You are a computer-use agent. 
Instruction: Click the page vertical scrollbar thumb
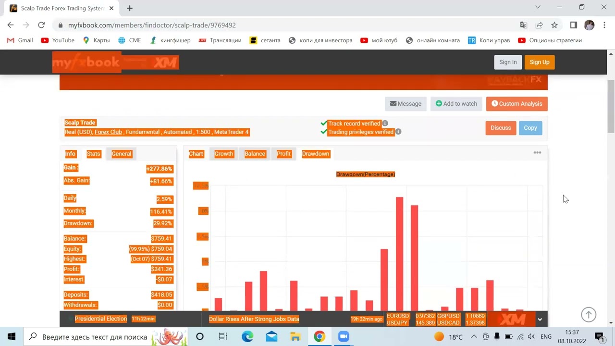611,107
